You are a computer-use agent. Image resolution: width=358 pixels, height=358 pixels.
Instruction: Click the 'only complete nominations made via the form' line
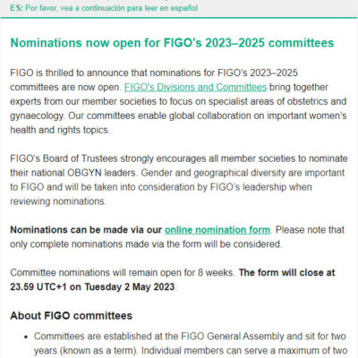click(x=146, y=244)
